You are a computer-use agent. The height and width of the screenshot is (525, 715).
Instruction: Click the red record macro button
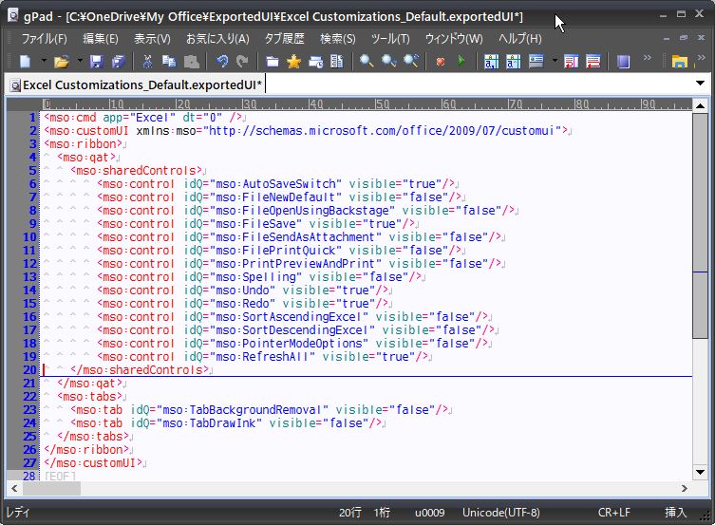(440, 61)
